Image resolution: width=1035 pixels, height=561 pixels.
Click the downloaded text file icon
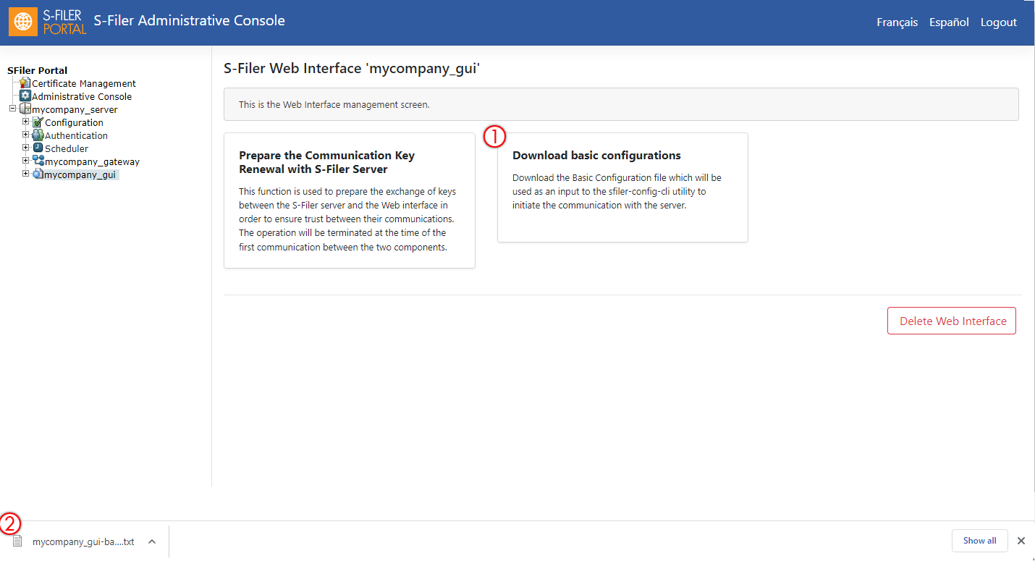point(18,541)
